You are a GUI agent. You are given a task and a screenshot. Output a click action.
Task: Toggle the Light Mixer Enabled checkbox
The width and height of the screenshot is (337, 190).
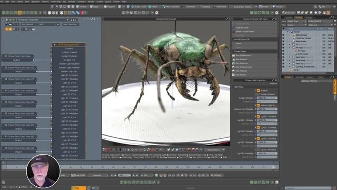coord(259,91)
